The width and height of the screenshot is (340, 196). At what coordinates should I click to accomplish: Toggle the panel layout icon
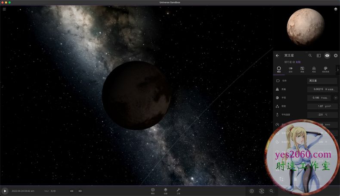(318, 55)
